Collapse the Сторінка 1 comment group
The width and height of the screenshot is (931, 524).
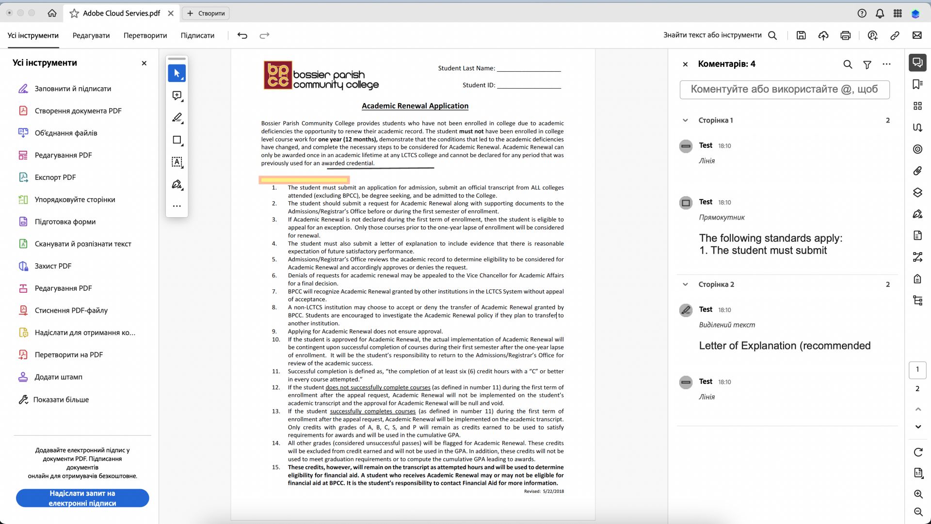coord(685,120)
